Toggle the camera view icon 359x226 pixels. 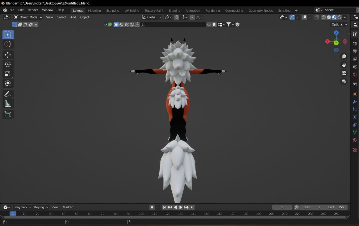[344, 73]
